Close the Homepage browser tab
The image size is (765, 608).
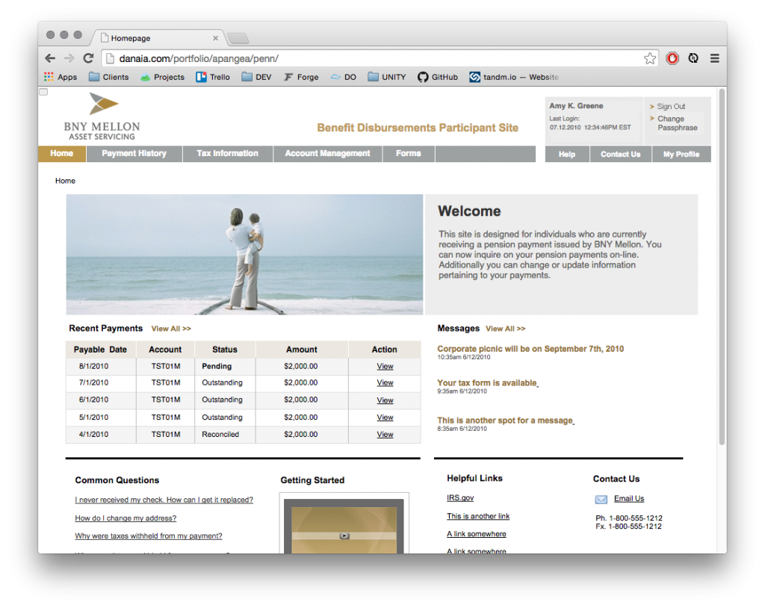216,38
